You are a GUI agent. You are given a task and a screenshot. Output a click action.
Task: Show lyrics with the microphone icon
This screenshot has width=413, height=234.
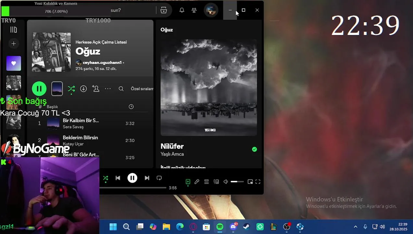tap(197, 182)
